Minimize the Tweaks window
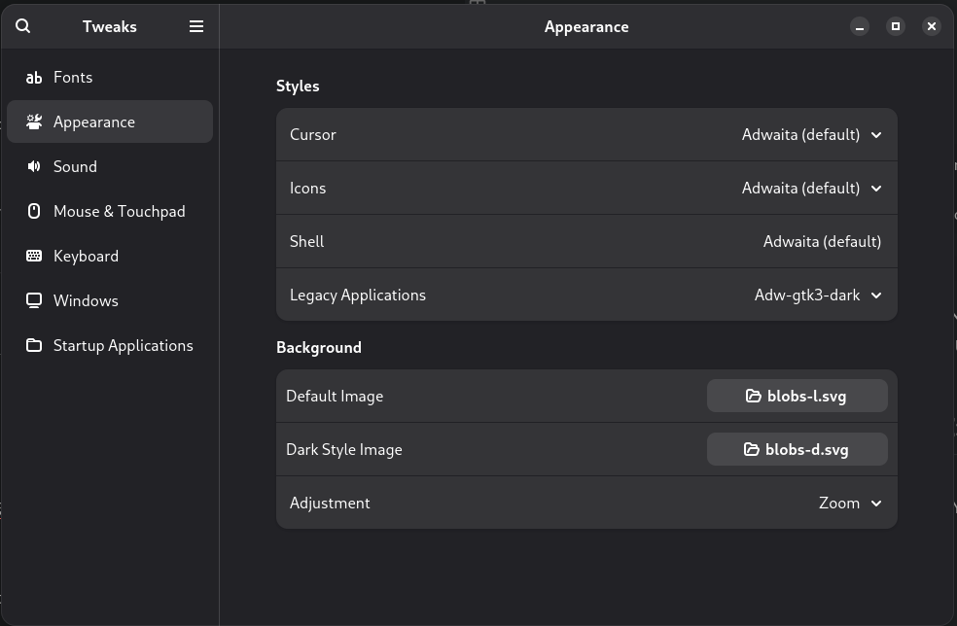This screenshot has height=626, width=957. click(x=860, y=26)
